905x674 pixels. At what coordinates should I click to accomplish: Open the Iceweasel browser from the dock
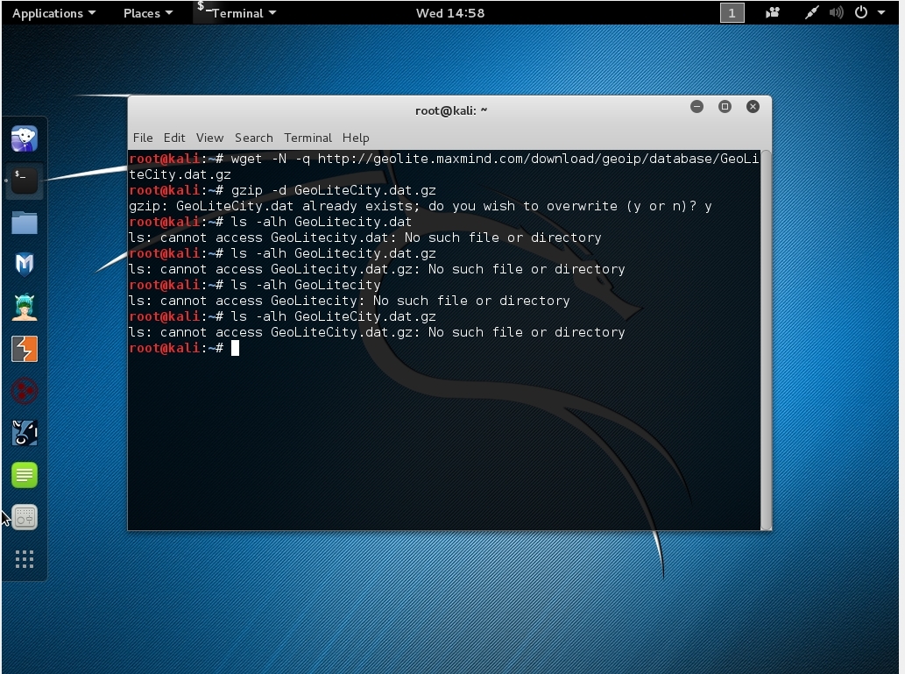click(25, 138)
